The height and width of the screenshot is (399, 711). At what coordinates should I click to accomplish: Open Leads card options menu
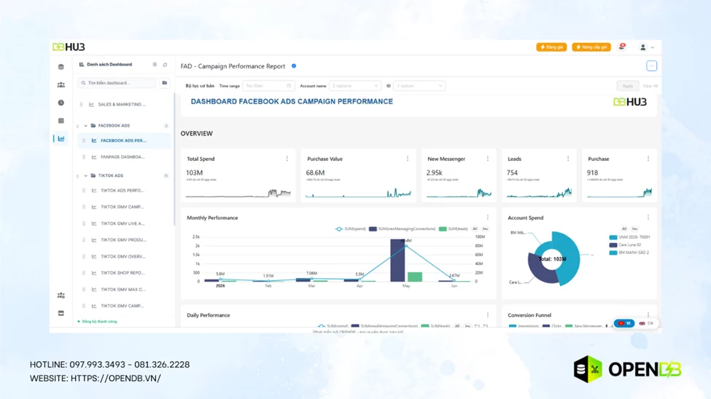click(x=568, y=159)
